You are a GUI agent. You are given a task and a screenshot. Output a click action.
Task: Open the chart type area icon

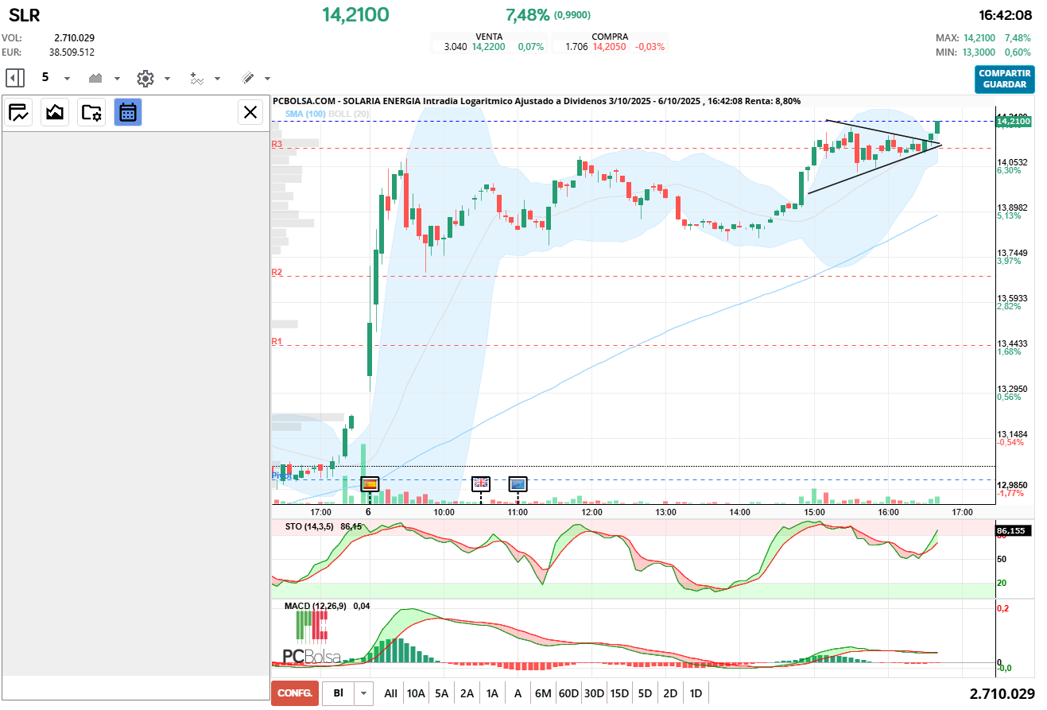96,78
